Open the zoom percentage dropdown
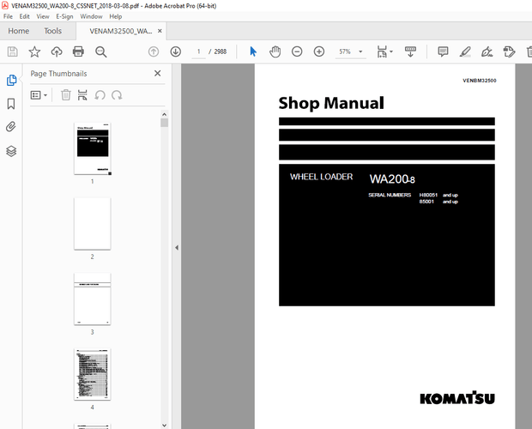532x429 pixels. 360,51
